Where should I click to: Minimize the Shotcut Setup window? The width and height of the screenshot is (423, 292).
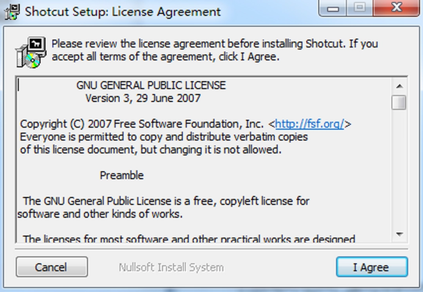[x=333, y=8]
